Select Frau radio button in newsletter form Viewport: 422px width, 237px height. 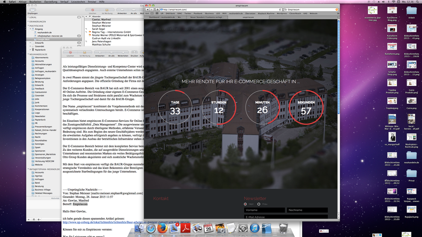tap(259, 204)
